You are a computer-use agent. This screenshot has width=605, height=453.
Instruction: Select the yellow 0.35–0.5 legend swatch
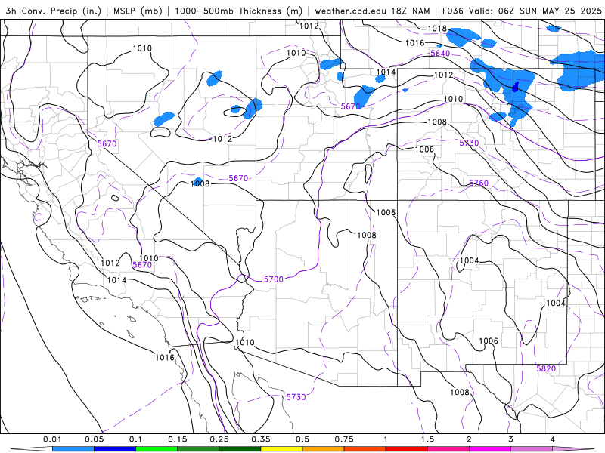[281, 449]
